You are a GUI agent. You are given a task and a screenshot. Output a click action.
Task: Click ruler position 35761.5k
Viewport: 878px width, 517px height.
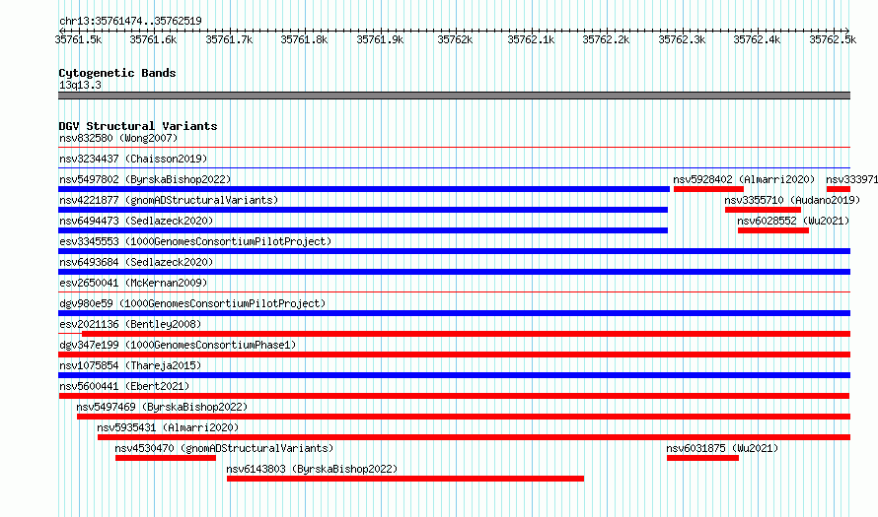pyautogui.click(x=78, y=39)
